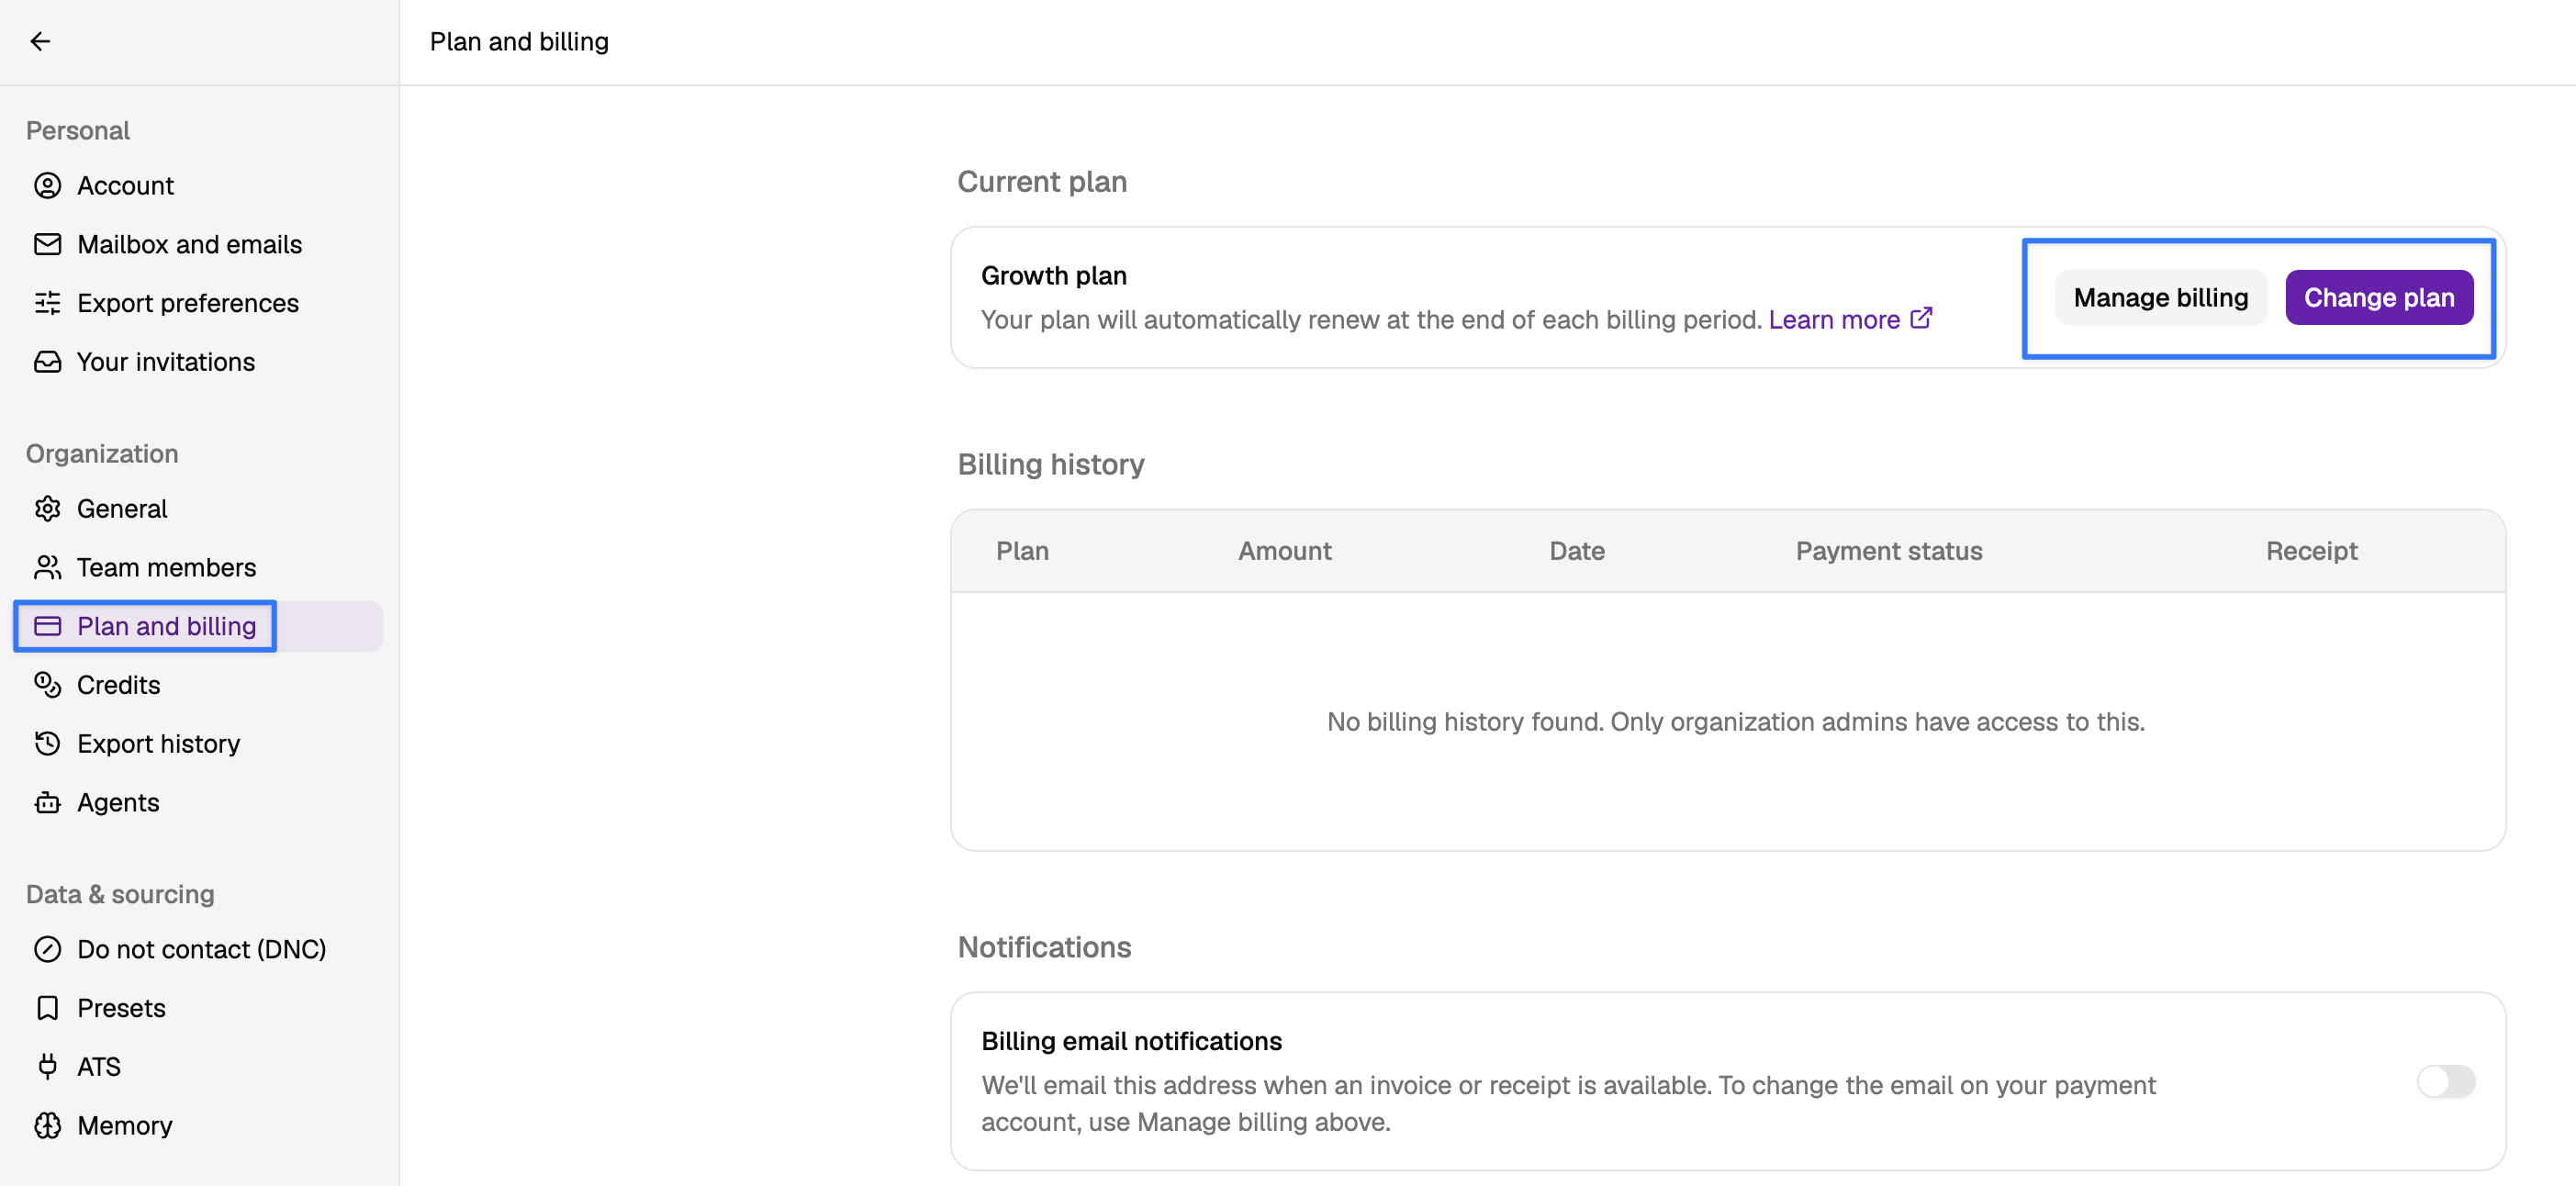Click the back arrow icon
2576x1186 pixels.
pos(40,41)
